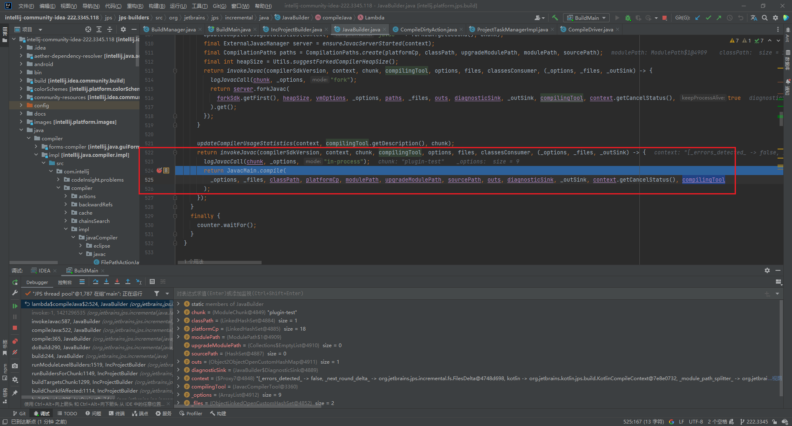The image size is (792, 426).
Task: Open Search Everywhere magnifier icon
Action: coord(765,18)
